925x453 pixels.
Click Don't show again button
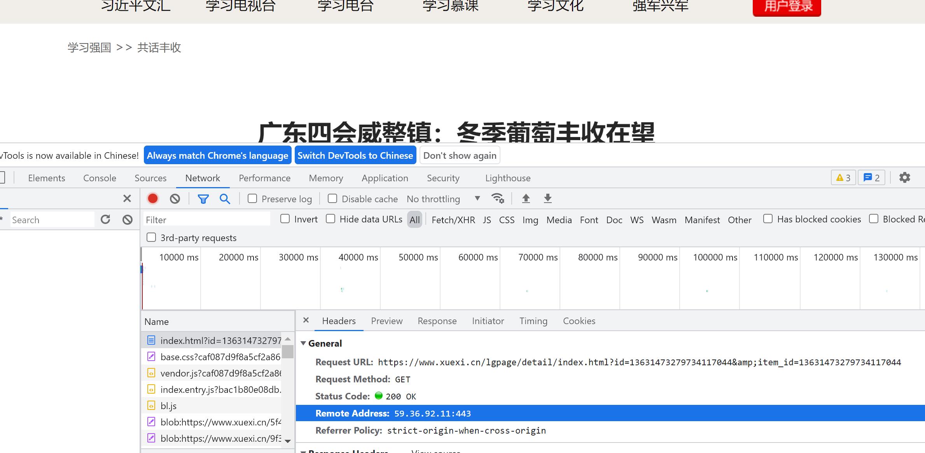coord(460,156)
